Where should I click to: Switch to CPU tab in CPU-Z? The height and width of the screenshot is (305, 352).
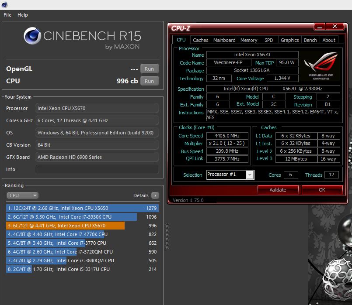[x=181, y=40]
